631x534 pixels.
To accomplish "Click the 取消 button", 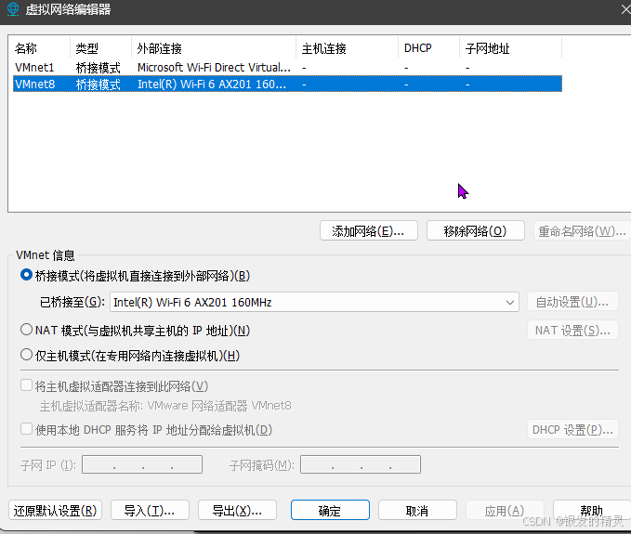I will [x=417, y=510].
